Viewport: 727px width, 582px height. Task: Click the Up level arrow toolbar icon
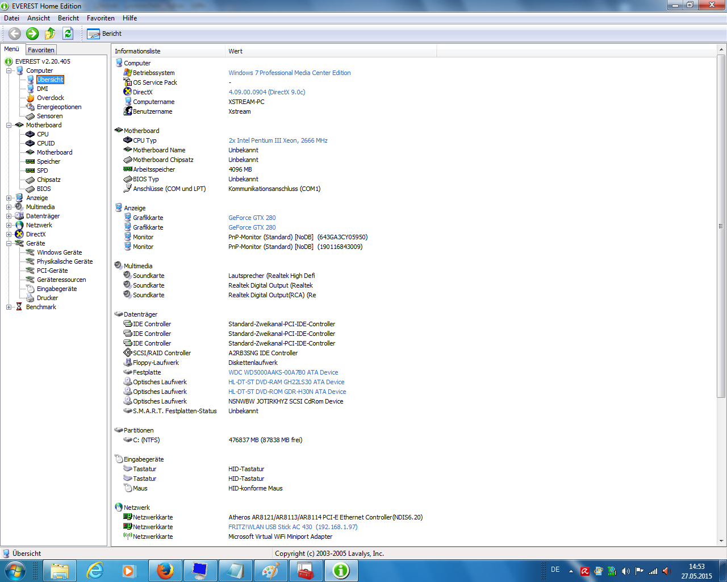[50, 34]
